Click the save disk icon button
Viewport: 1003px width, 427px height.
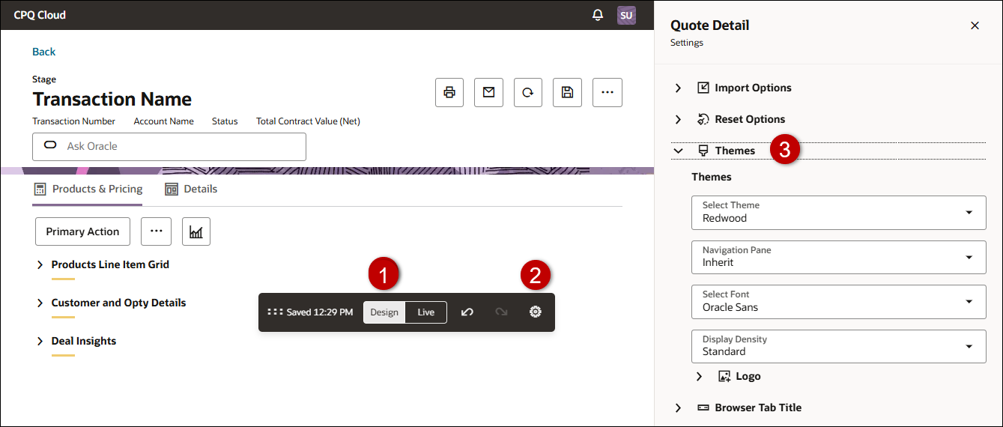pyautogui.click(x=567, y=92)
